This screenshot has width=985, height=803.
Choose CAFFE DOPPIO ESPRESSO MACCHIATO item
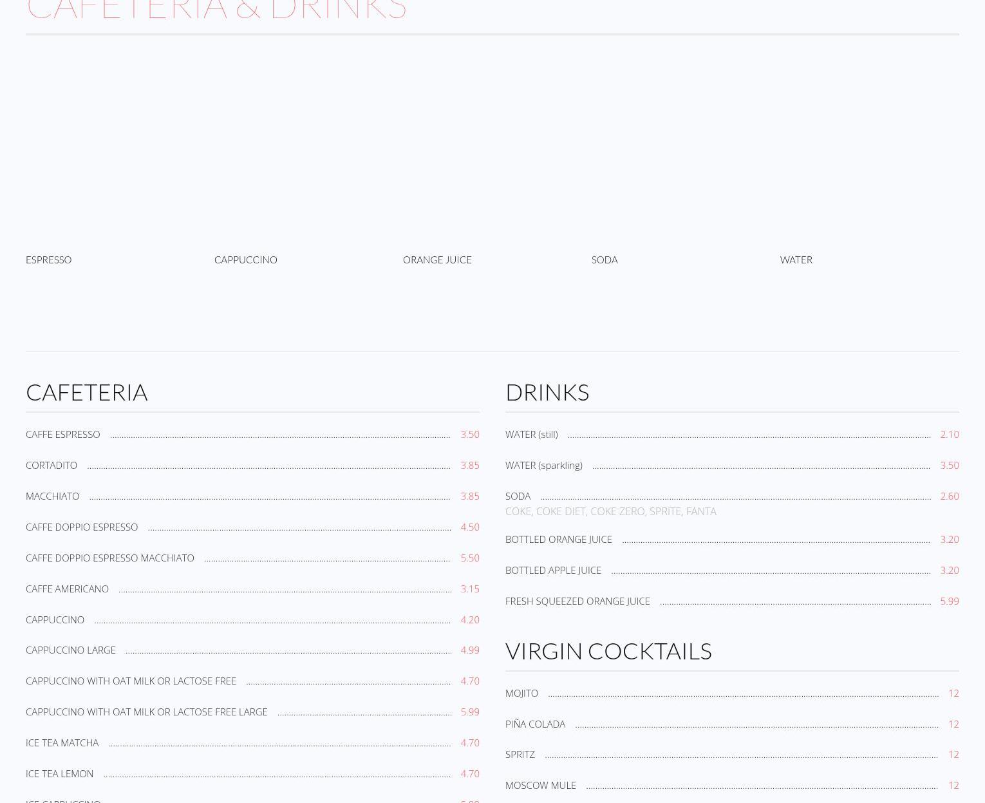tap(109, 558)
